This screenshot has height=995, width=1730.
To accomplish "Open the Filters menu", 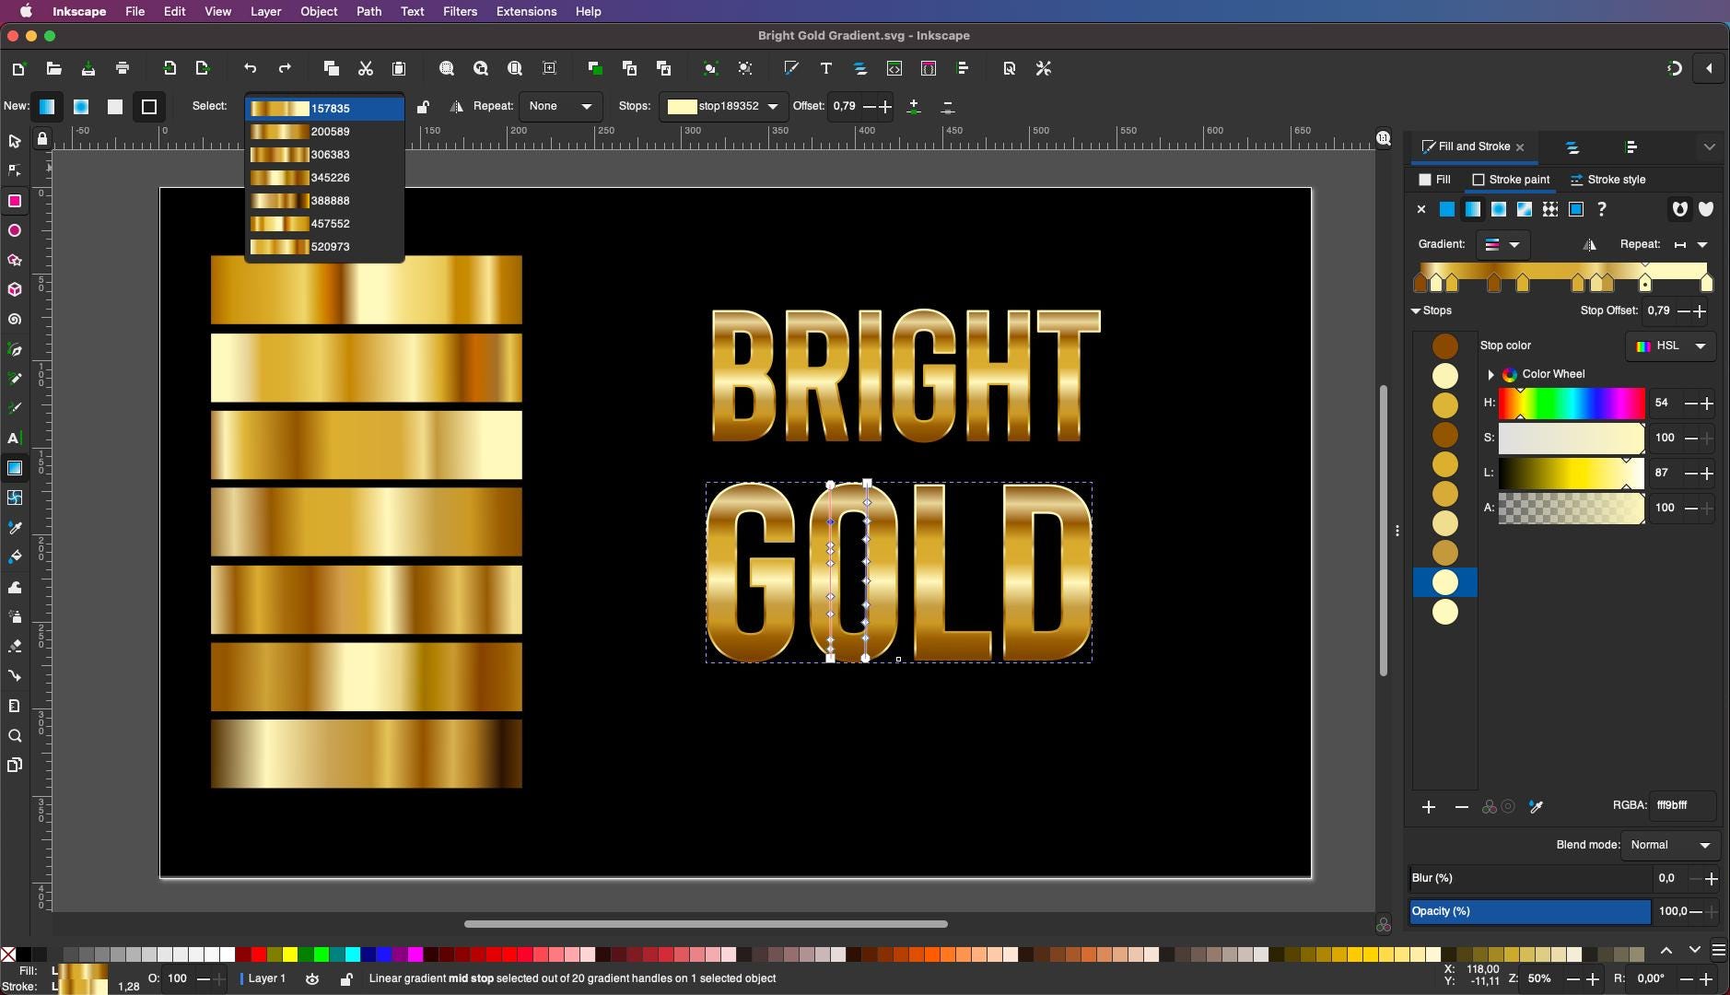I will click(x=459, y=11).
